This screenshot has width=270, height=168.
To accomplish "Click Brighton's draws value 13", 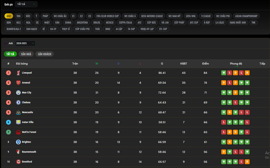I will 118,142.
